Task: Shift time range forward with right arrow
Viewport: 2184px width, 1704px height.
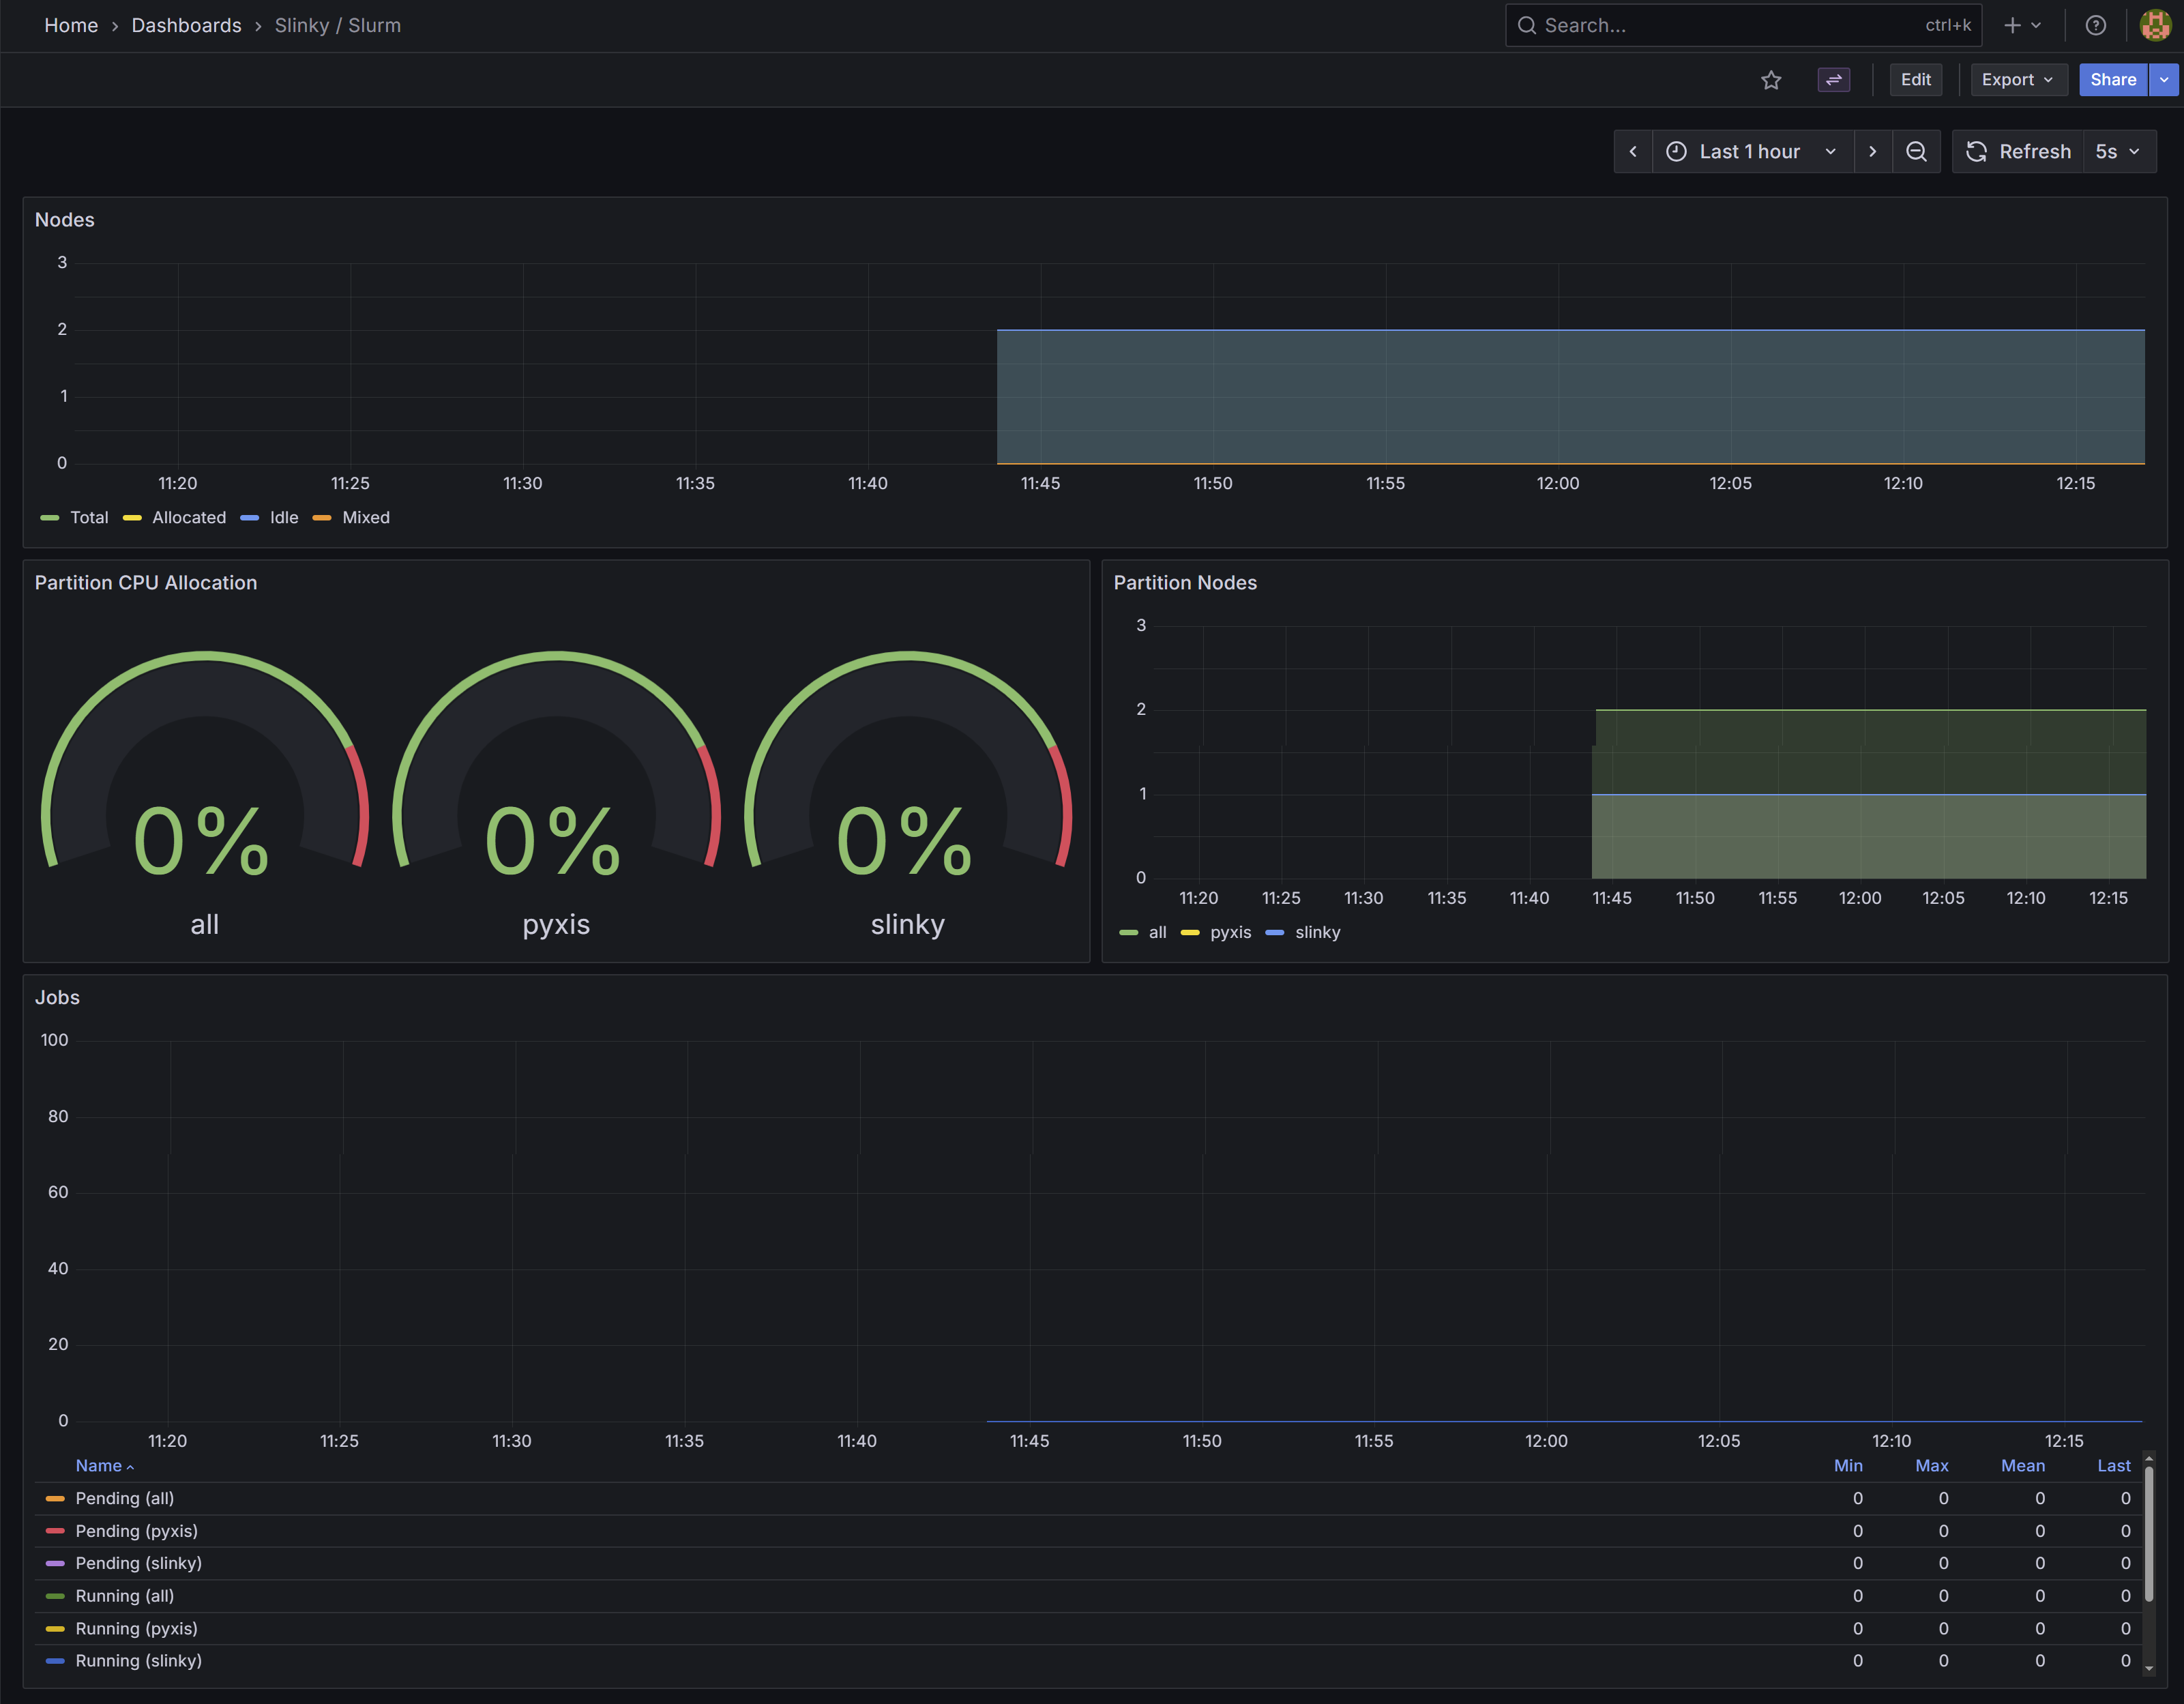Action: pyautogui.click(x=1872, y=152)
